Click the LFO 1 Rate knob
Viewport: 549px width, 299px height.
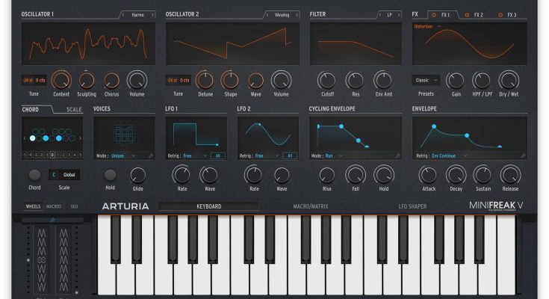(181, 174)
